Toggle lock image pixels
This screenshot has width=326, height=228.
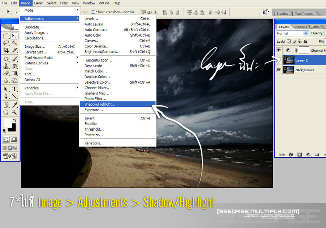coord(294,41)
